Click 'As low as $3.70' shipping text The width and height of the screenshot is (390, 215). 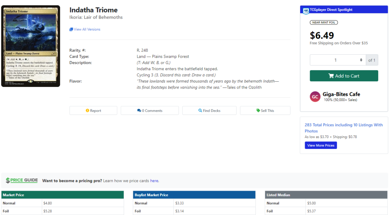[x=331, y=137]
